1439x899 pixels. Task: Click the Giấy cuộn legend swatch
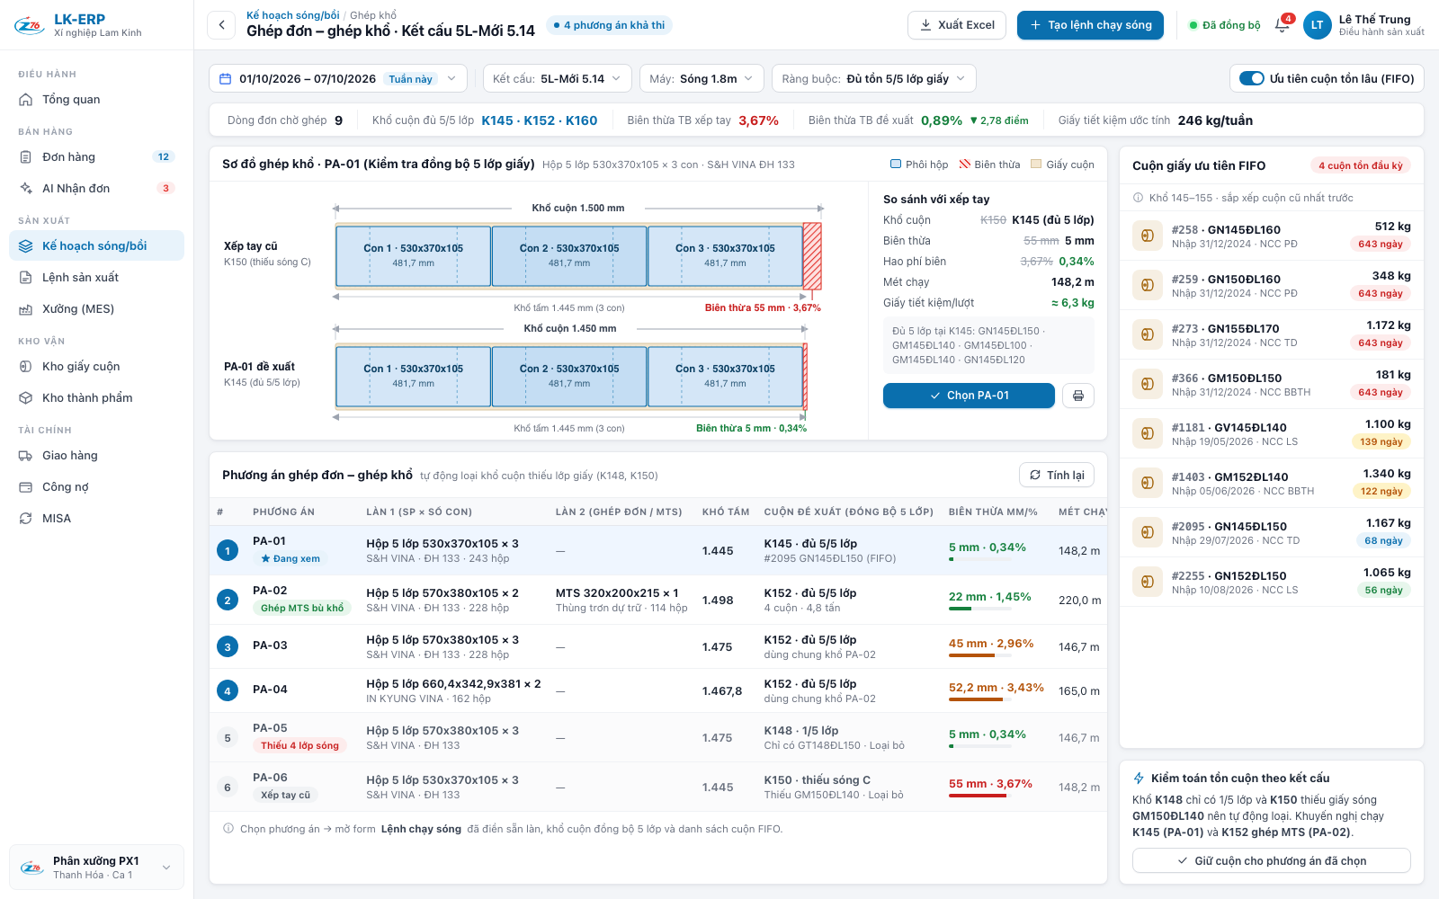pos(1036,165)
